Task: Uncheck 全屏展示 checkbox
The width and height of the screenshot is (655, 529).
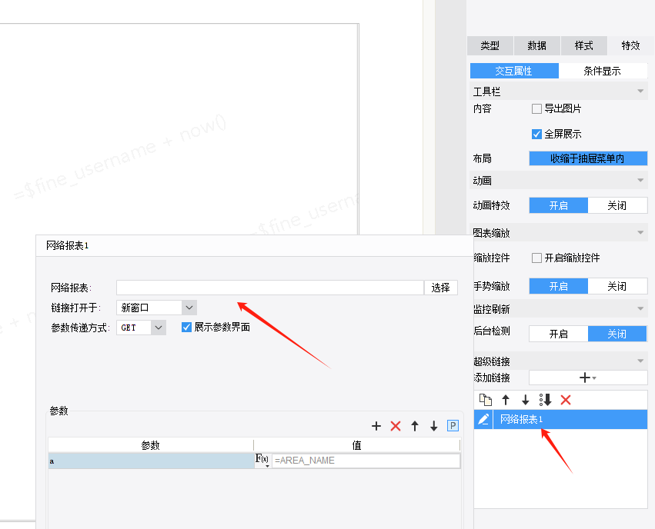Action: (536, 134)
